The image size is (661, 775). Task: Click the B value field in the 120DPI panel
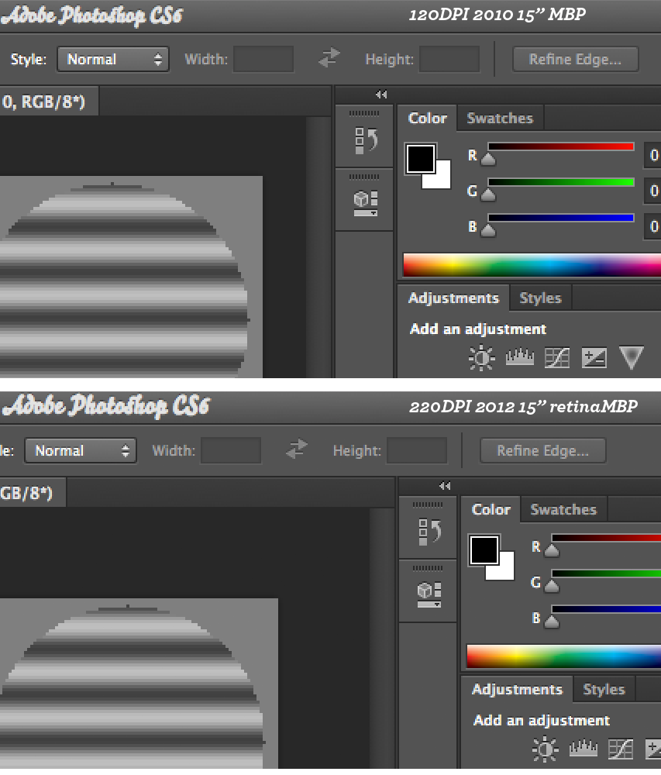tap(652, 226)
